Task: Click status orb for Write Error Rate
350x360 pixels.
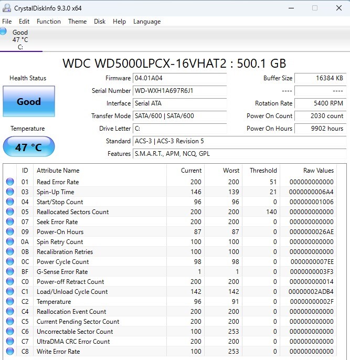Action: (x=10, y=351)
